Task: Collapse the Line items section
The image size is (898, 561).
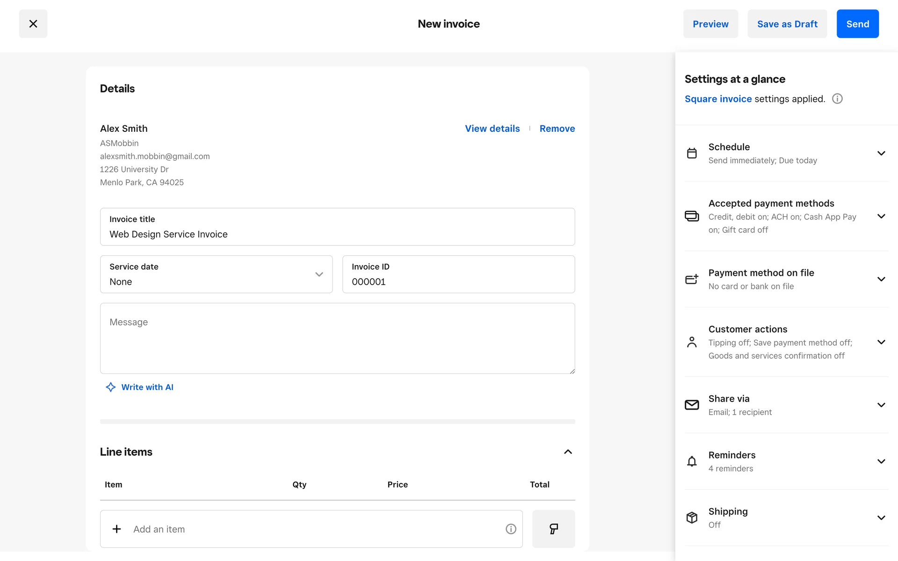Action: pos(568,452)
